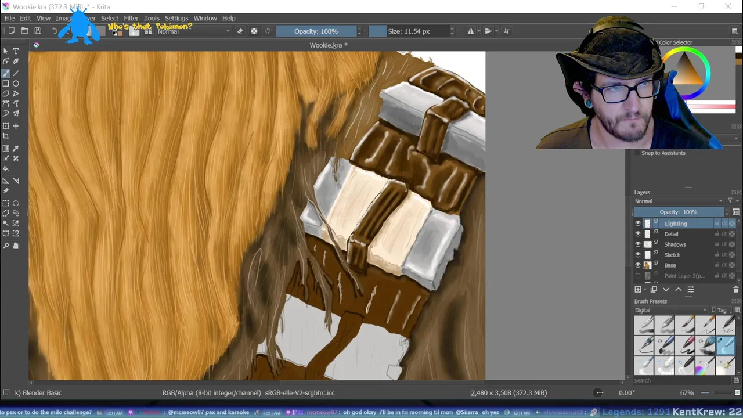
Task: Select the Text tool in toolbox
Action: [16, 52]
